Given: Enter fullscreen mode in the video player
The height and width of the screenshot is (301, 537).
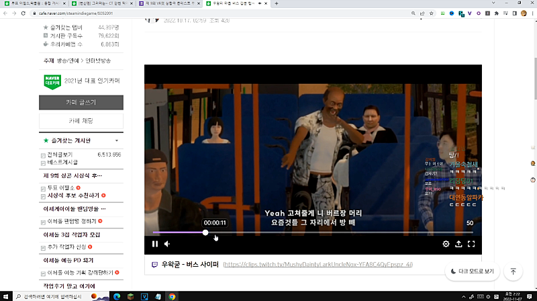Looking at the screenshot, I should [x=471, y=244].
